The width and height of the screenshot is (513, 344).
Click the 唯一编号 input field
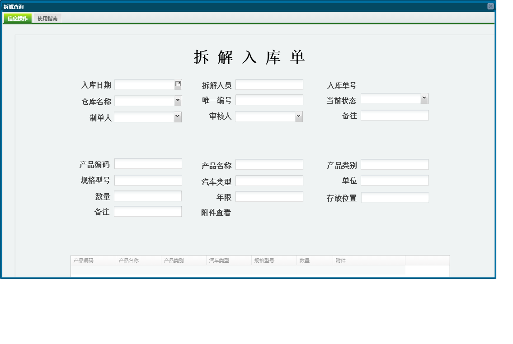269,100
